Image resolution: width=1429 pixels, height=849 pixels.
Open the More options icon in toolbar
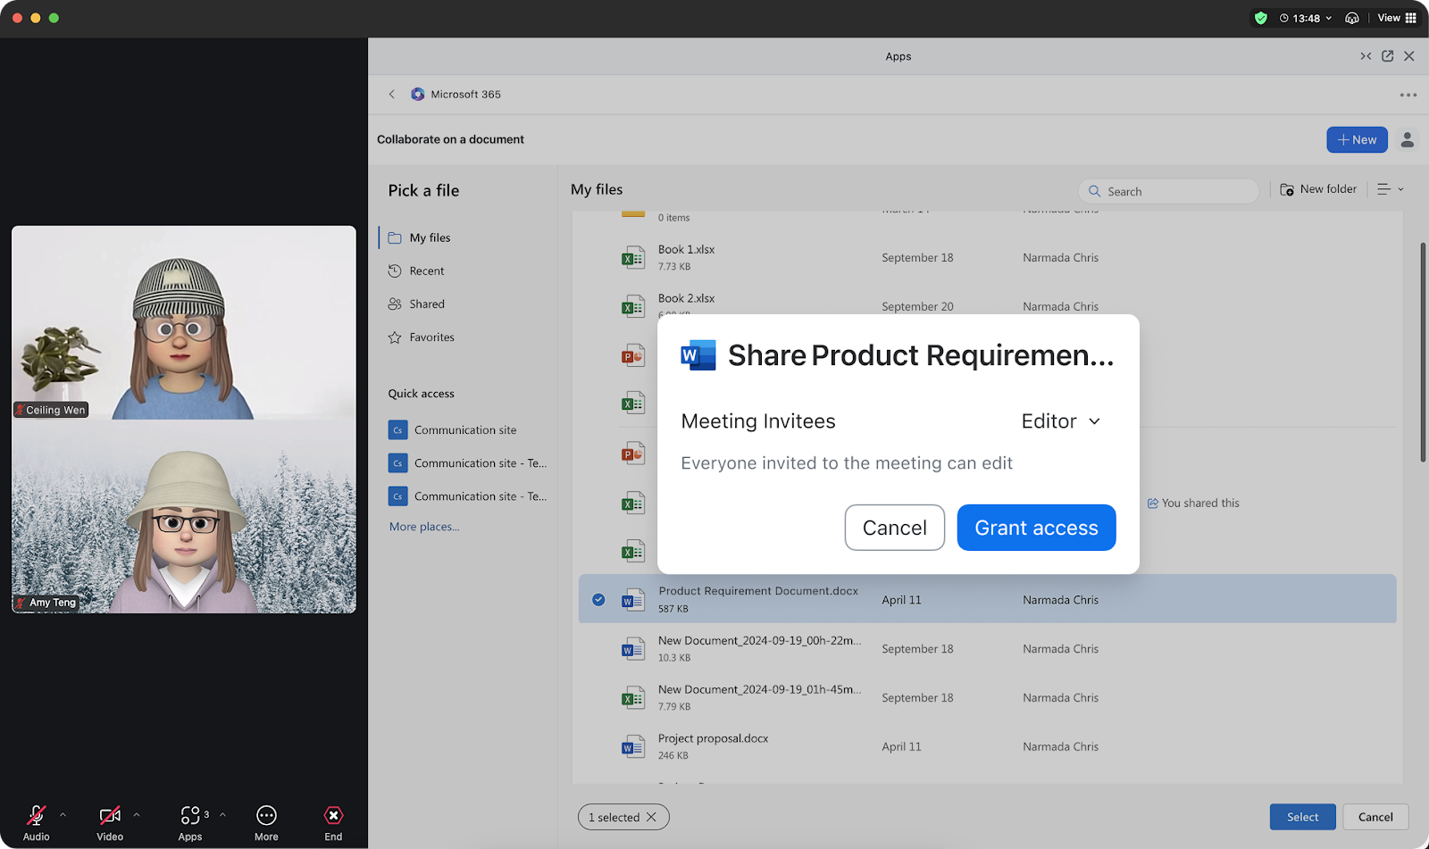click(266, 816)
